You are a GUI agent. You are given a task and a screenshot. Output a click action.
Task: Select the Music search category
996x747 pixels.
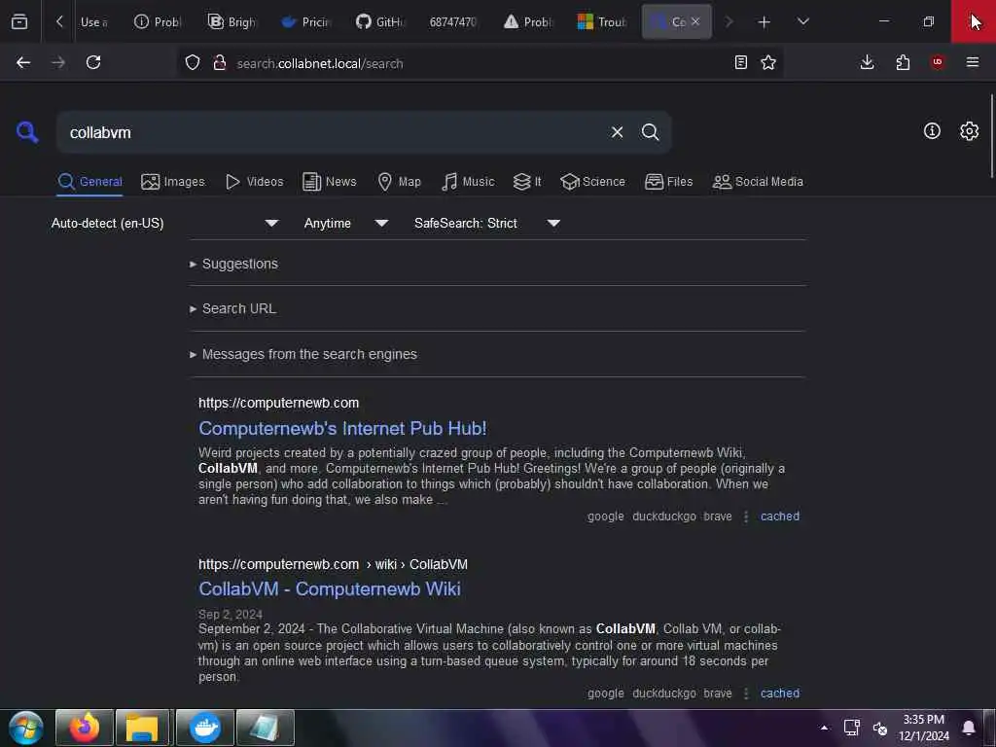point(468,182)
